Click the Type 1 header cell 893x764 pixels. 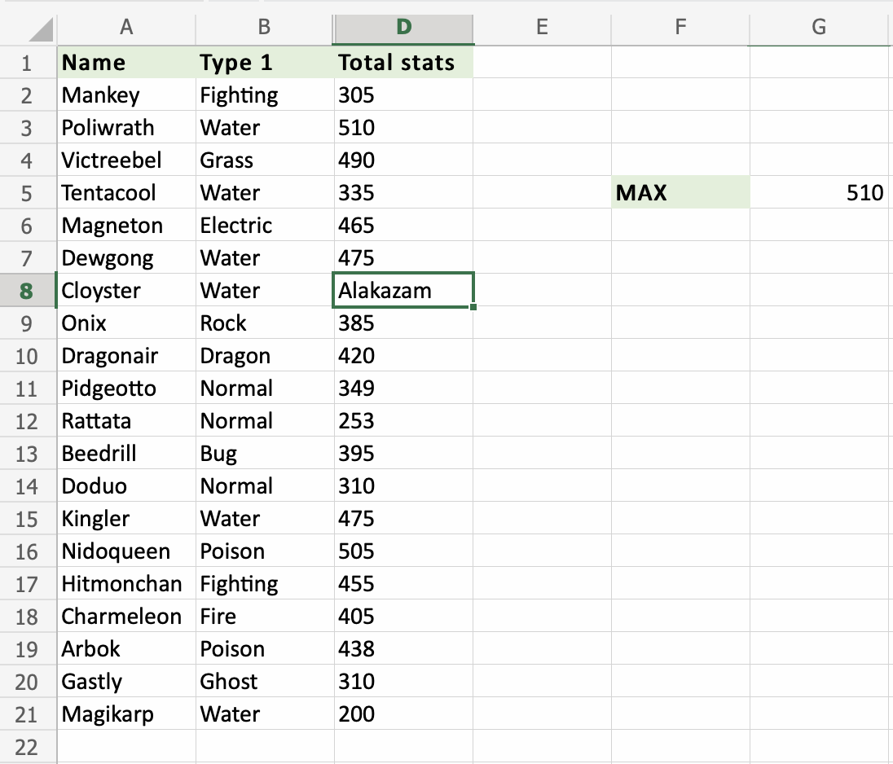265,63
